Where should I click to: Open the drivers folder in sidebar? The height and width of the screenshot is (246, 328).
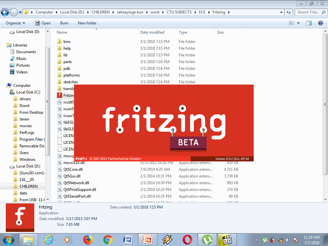click(25, 99)
